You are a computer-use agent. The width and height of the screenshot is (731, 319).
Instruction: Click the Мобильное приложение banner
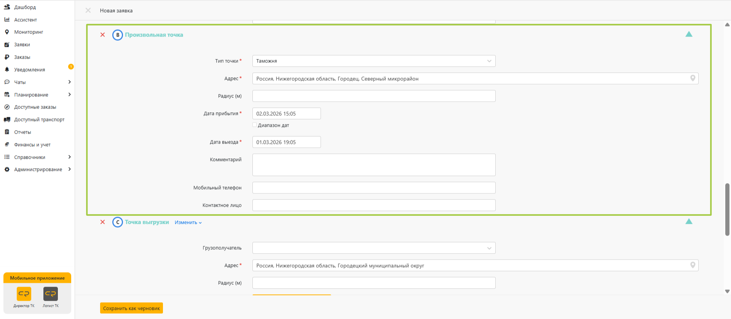[x=37, y=278]
